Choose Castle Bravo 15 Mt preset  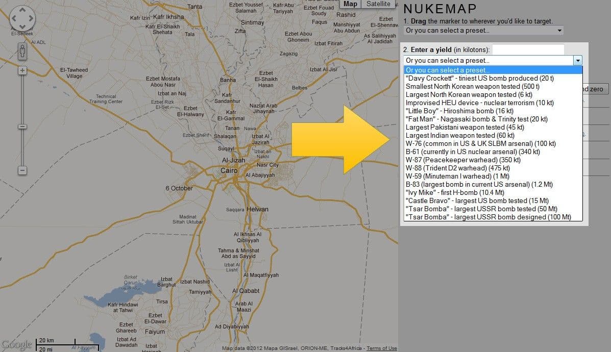click(x=493, y=201)
